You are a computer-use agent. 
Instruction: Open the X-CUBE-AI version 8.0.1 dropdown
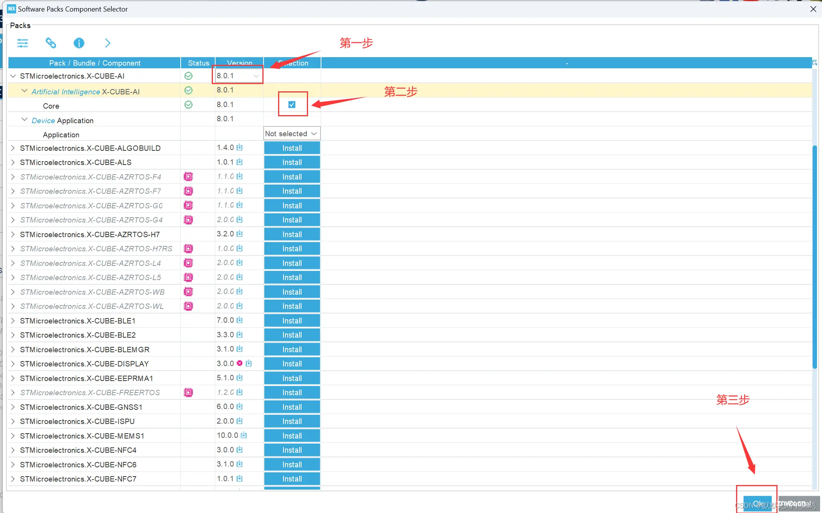[238, 76]
